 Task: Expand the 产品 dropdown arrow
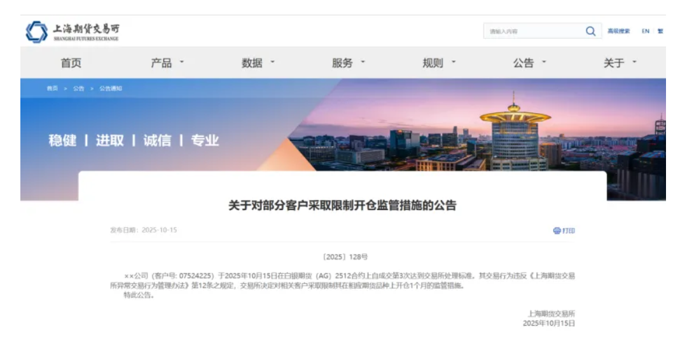(x=182, y=62)
